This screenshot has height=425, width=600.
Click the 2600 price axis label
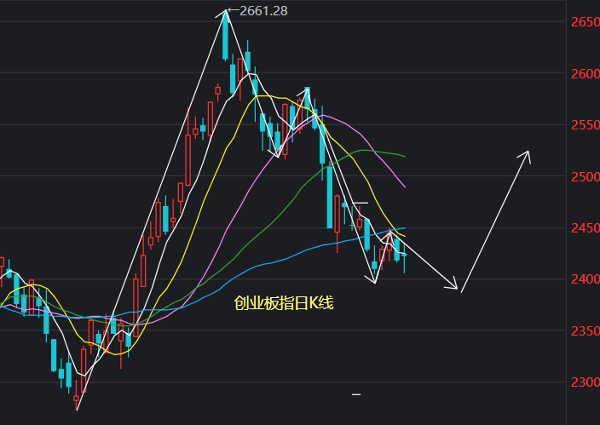(x=585, y=73)
